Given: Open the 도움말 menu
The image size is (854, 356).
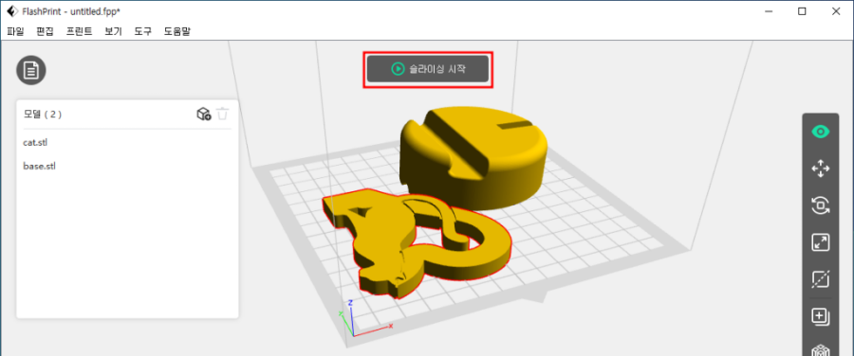Looking at the screenshot, I should pyautogui.click(x=177, y=31).
